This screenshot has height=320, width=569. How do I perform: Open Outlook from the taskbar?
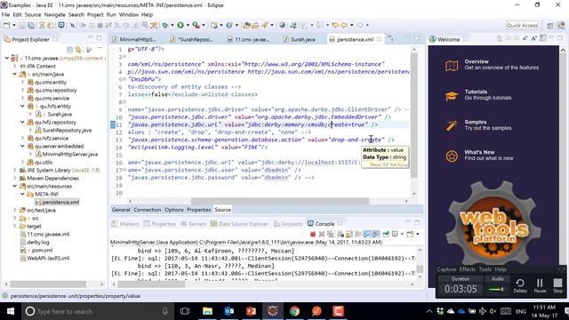(229, 311)
